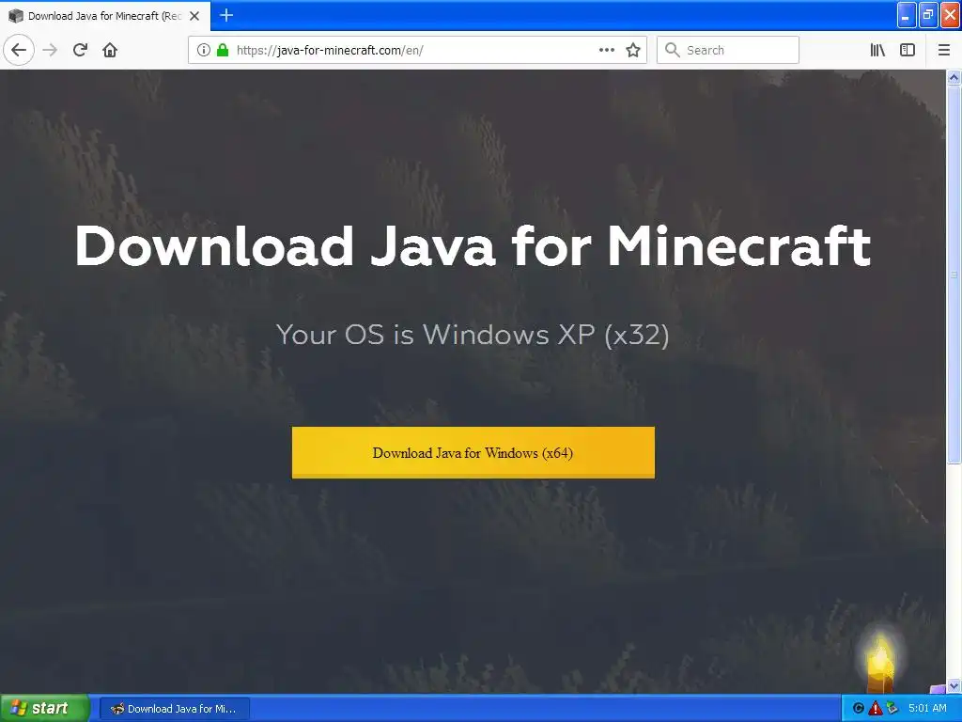Click the magnifier icon in Search box

tap(673, 50)
